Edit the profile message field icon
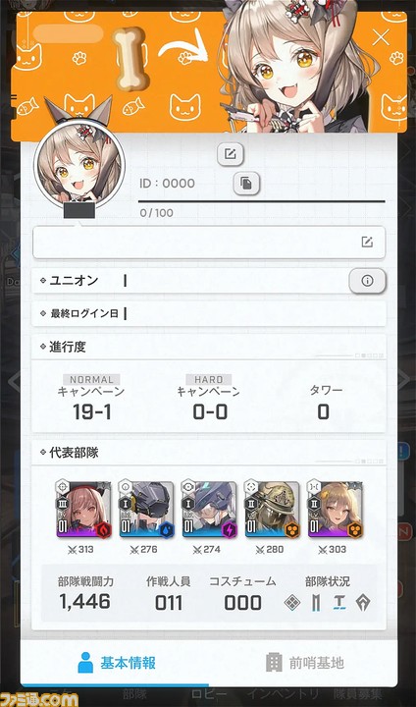 tap(367, 243)
